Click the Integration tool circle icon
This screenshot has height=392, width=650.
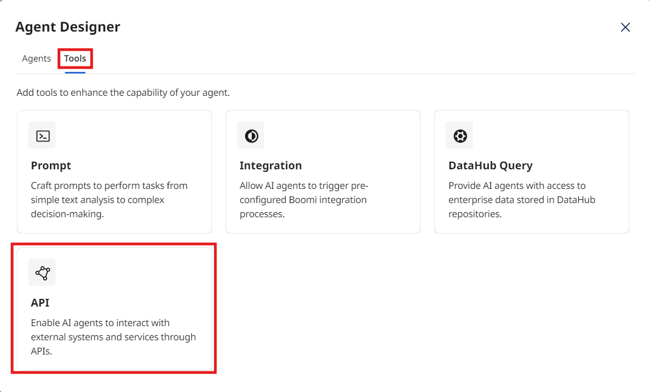tap(250, 135)
